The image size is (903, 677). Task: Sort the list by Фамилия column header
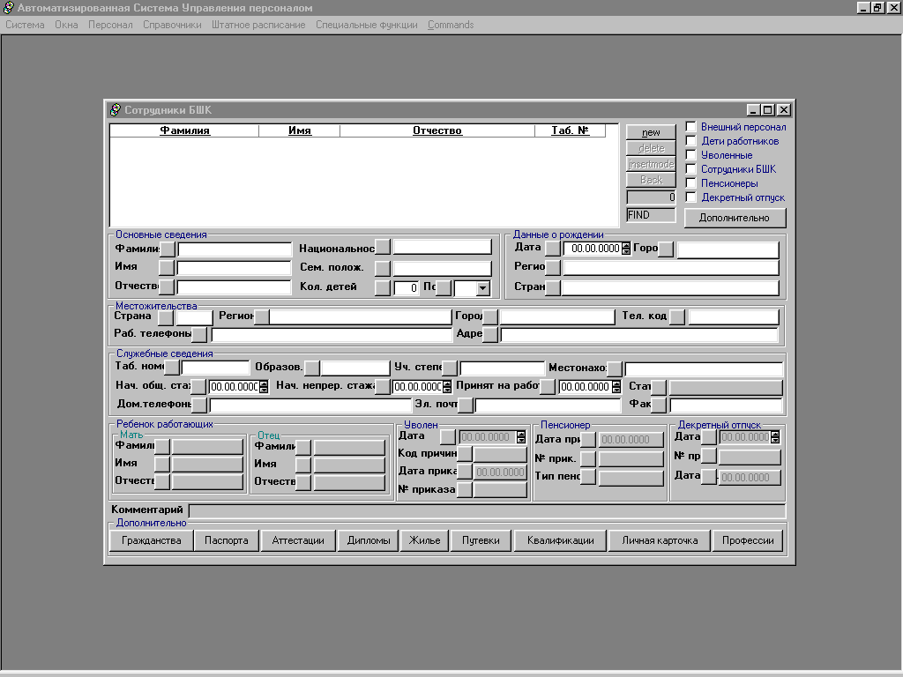point(184,130)
